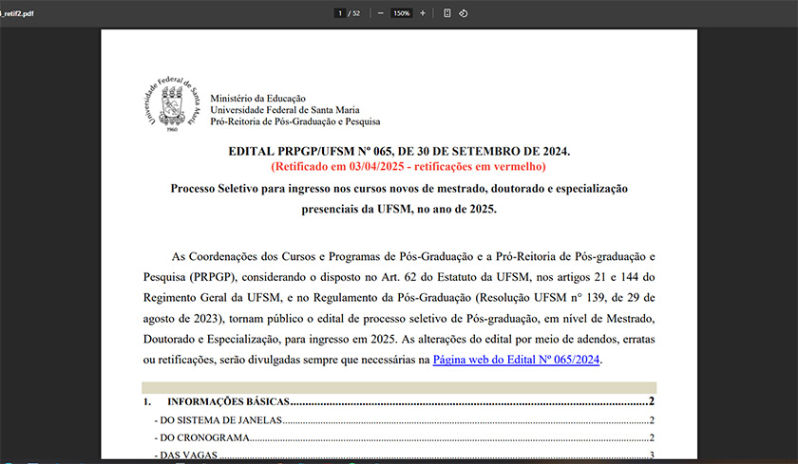Click the EDITAL PRPGP/UFSM Nº 065 title

tap(399, 151)
